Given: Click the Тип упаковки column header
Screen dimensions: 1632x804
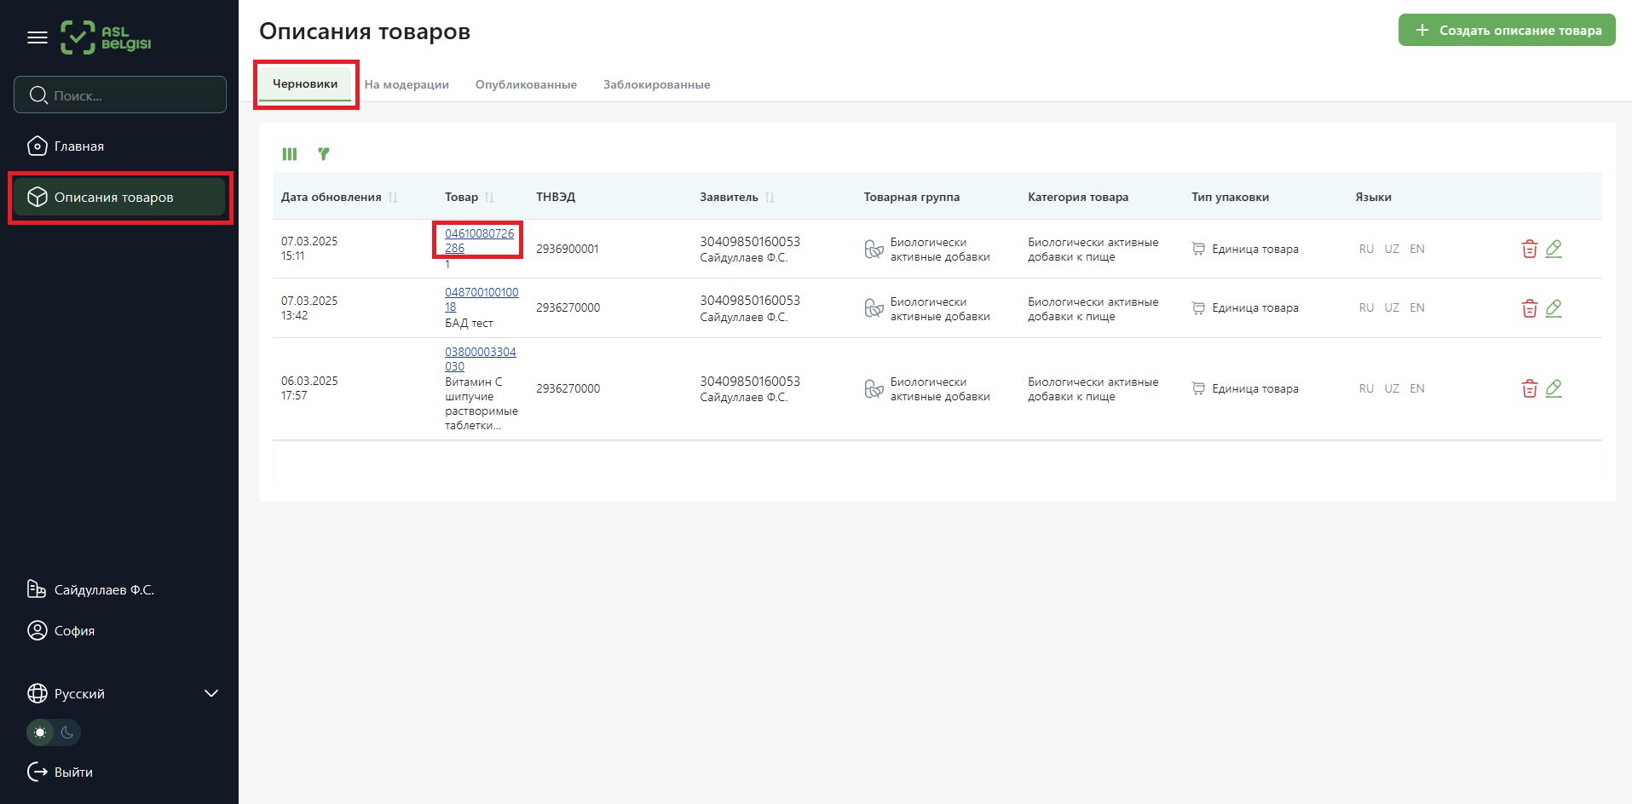Looking at the screenshot, I should [1230, 197].
